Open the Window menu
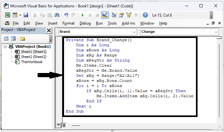The height and width of the screenshot is (132, 224). click(x=147, y=23)
